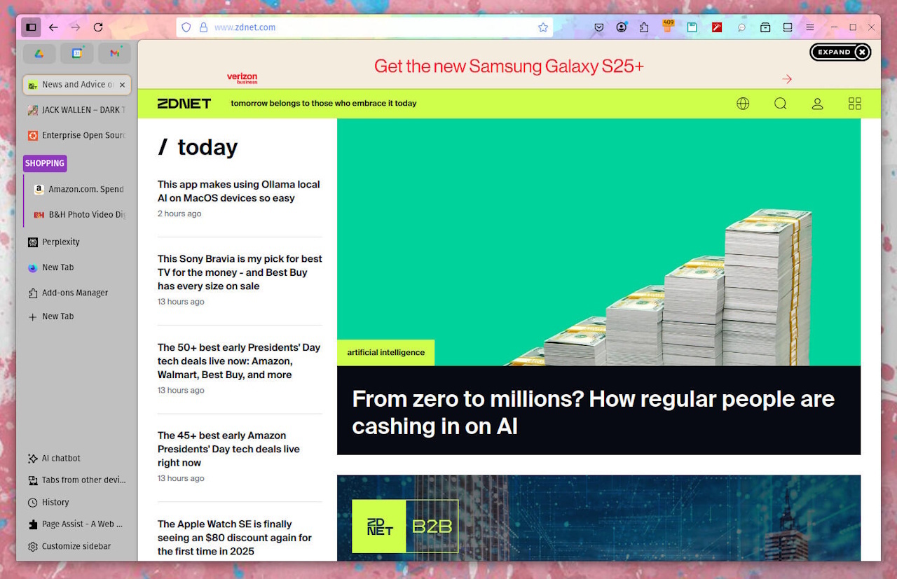The image size is (897, 579).
Task: Open the Sony Bravia best TV article
Action: 240,272
